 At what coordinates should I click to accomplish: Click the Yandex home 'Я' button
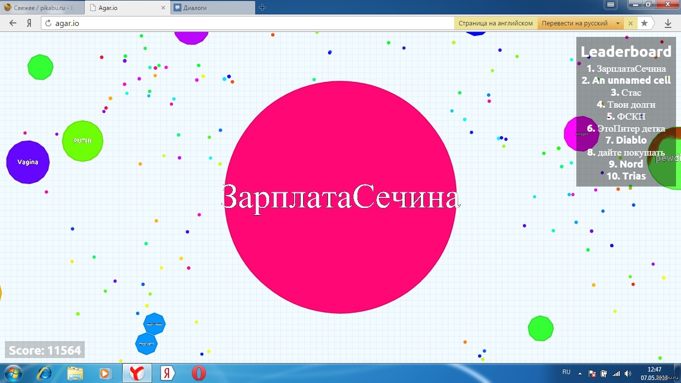[29, 23]
